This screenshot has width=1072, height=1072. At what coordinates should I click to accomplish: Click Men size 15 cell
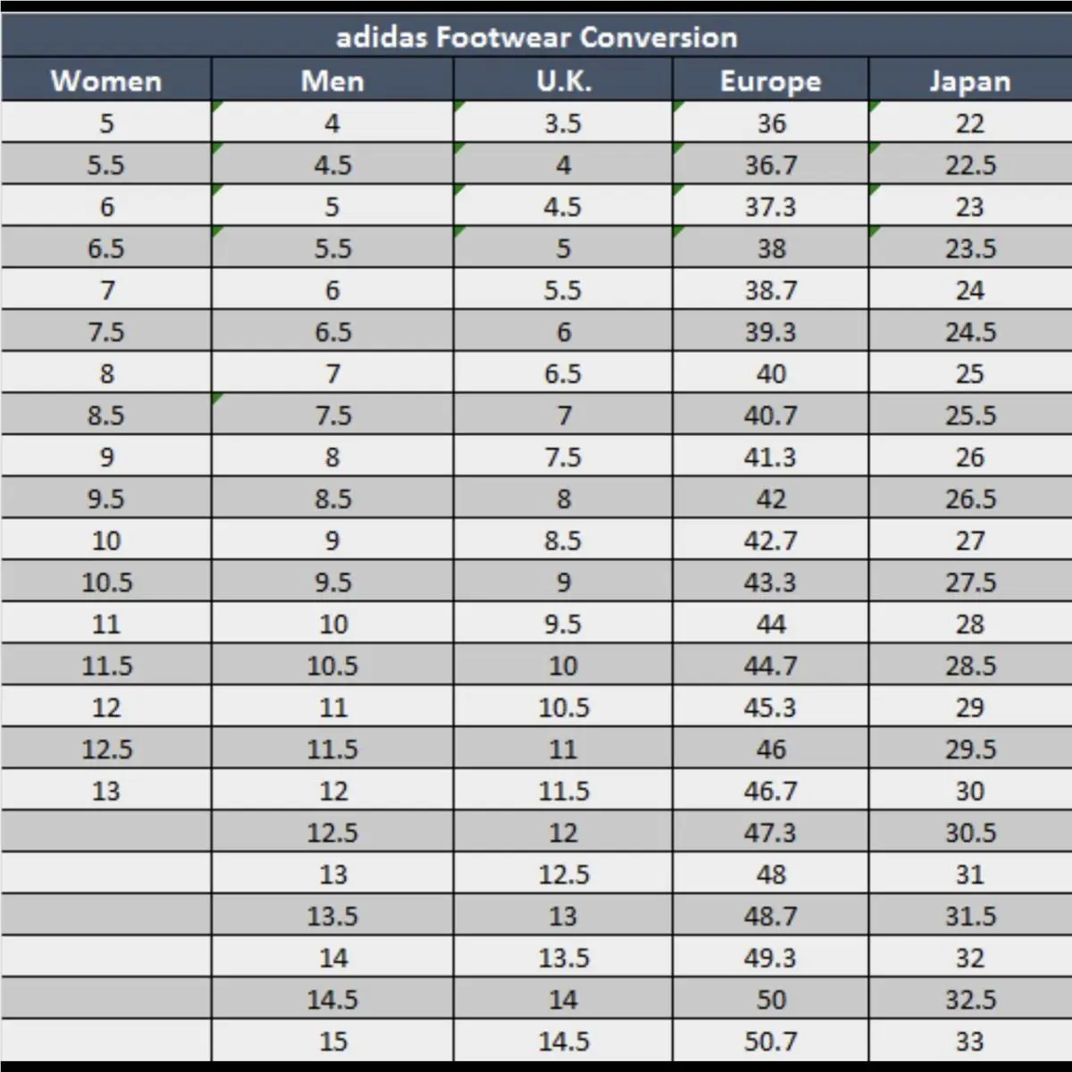click(x=332, y=1041)
